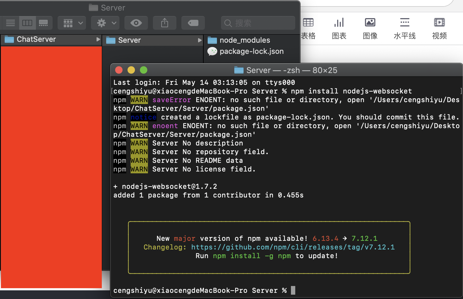Open Quick Look with the eye icon
463x299 pixels.
pyautogui.click(x=136, y=23)
